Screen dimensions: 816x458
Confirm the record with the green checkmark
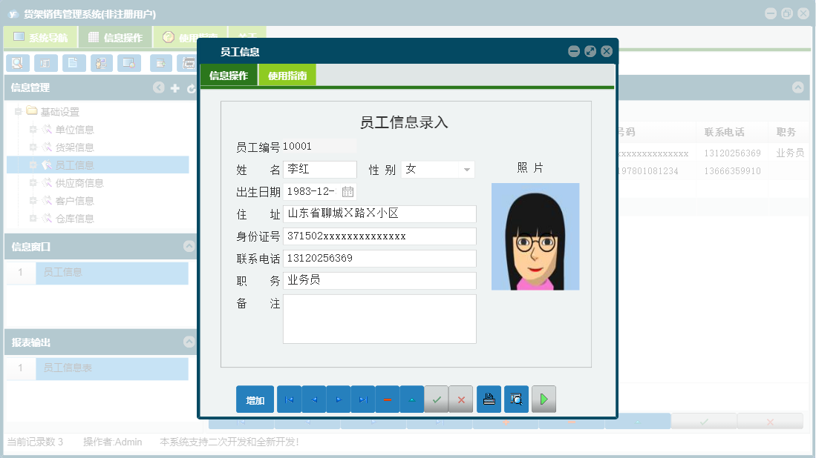pyautogui.click(x=437, y=399)
